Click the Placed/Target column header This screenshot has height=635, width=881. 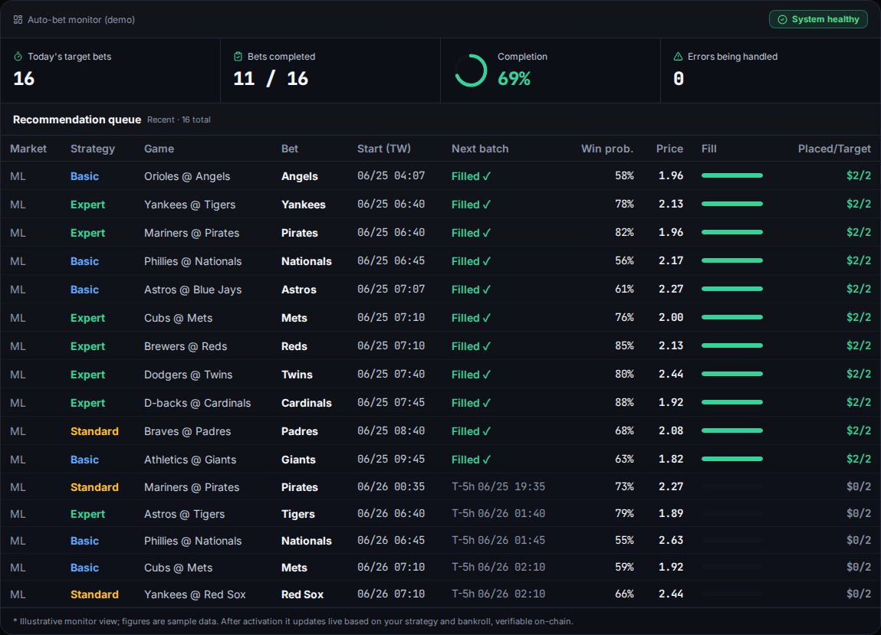pyautogui.click(x=834, y=149)
